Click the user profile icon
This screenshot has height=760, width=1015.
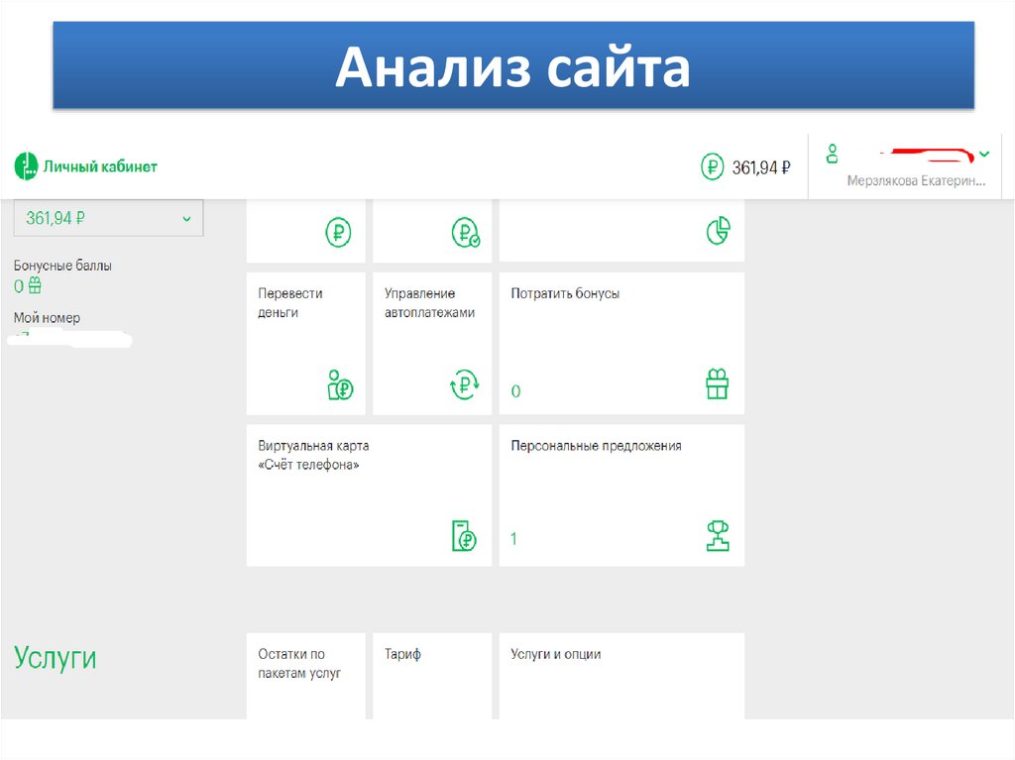[833, 154]
